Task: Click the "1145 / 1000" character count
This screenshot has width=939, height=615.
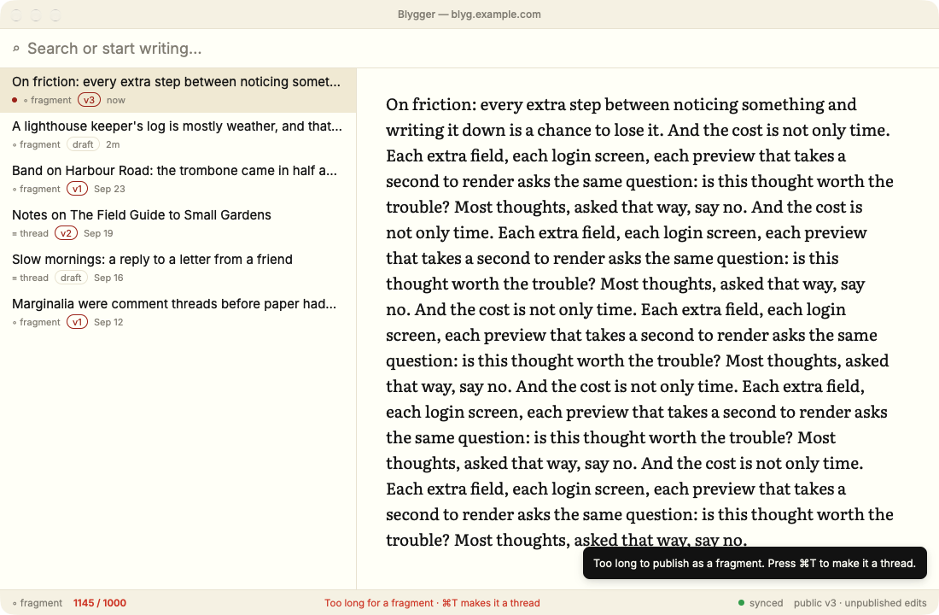Action: point(100,603)
